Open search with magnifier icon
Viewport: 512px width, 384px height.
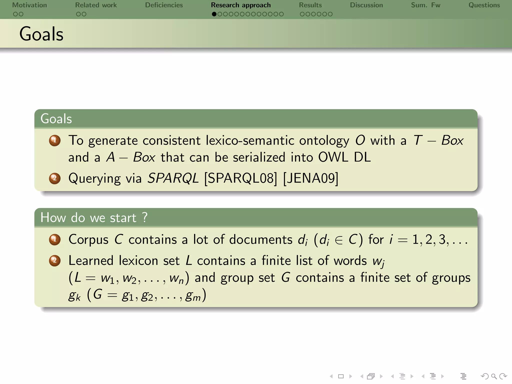click(x=494, y=376)
